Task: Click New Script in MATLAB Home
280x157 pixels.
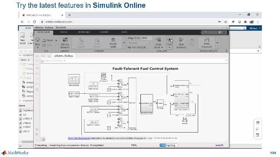Action: point(22,38)
